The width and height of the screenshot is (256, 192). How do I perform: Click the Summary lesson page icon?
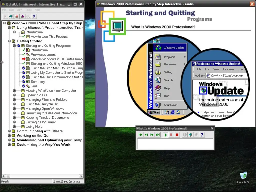click(x=28, y=81)
